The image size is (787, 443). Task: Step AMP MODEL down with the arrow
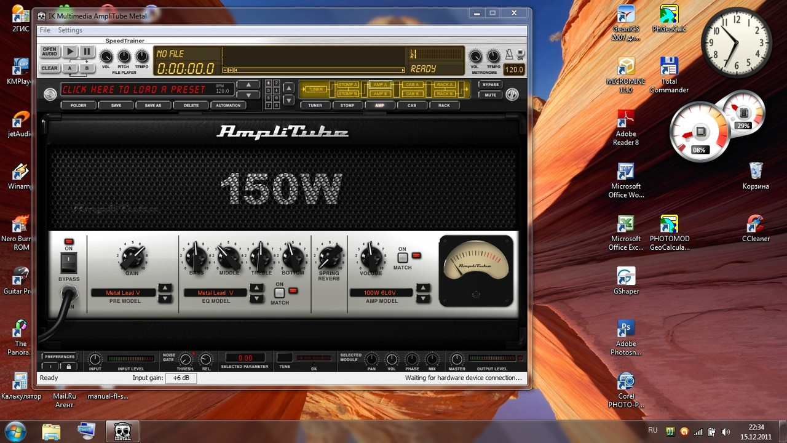[423, 298]
